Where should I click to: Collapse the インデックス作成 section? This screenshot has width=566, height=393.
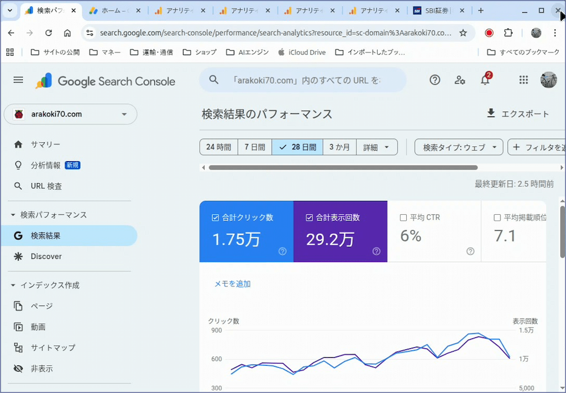(13, 285)
